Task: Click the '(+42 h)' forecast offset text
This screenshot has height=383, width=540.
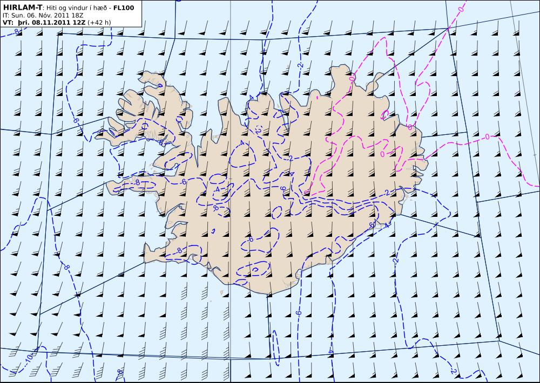Action: click(99, 22)
